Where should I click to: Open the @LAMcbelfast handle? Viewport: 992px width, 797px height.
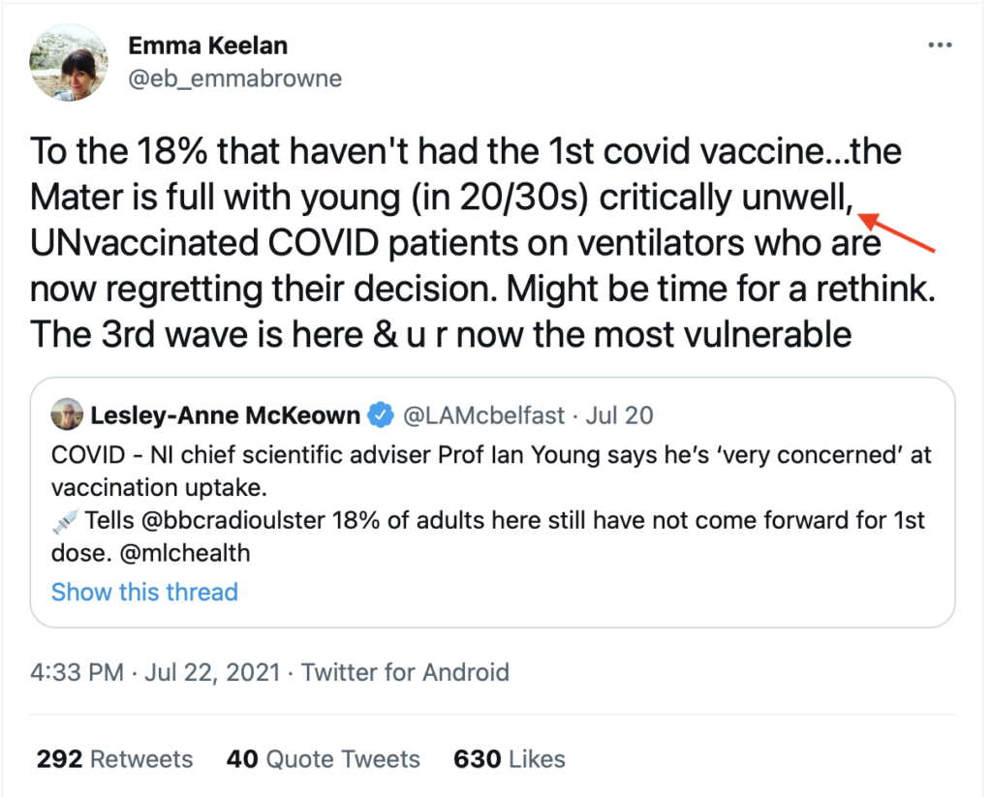[483, 415]
